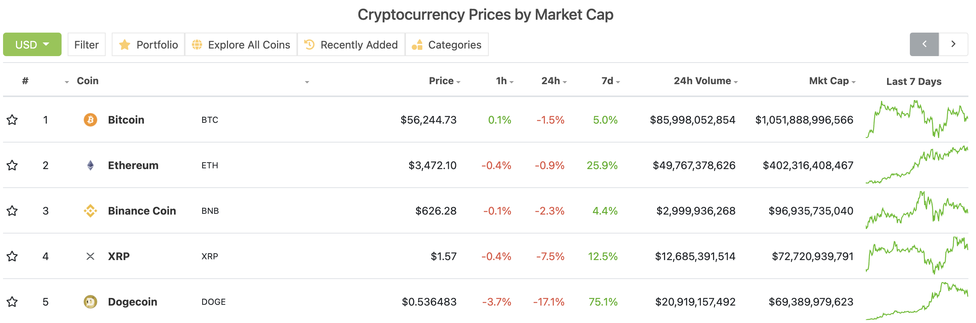
Task: Click the Dogecoin logo icon
Action: [x=90, y=302]
